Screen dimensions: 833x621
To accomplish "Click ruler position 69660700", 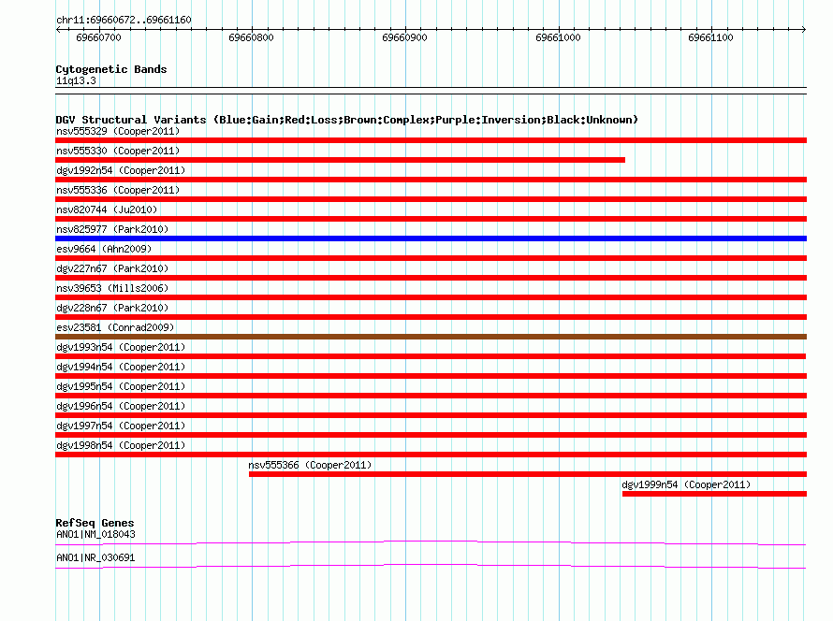I will (x=99, y=37).
